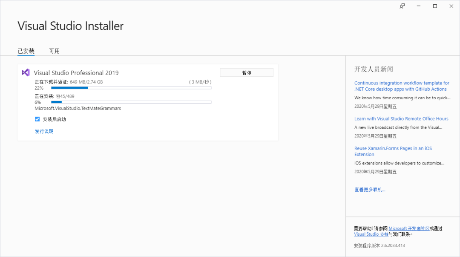The image size is (460, 257).
Task: Open Visual Studio 支持 support link
Action: [x=371, y=234]
